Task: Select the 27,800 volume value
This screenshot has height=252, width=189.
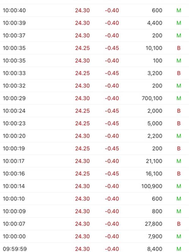Action: tap(154, 224)
